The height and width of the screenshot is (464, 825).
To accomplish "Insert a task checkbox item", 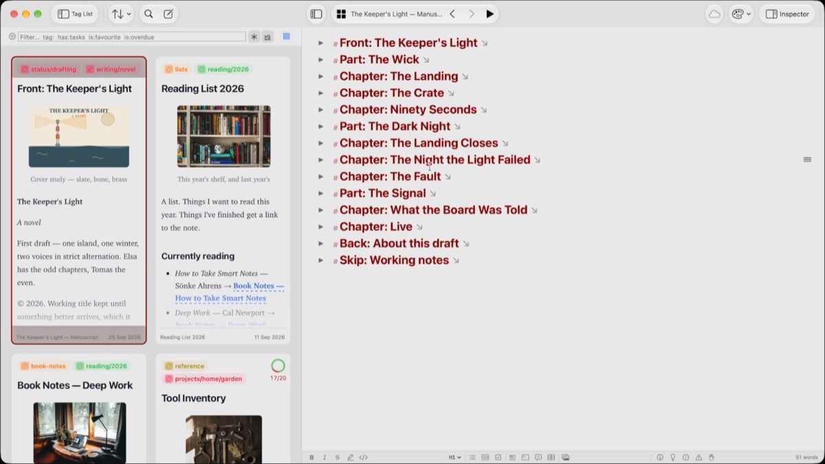I will [498, 457].
